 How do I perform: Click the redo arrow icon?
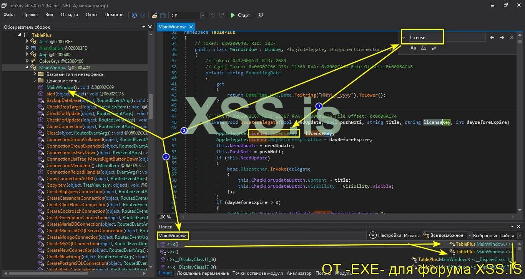(222, 15)
